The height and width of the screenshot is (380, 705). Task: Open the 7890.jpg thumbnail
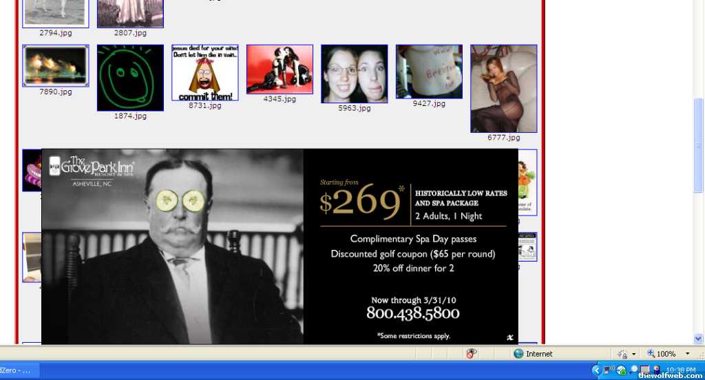click(x=55, y=66)
